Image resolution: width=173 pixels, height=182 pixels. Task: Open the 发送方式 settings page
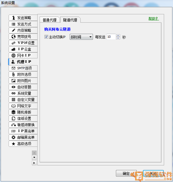pos(23,24)
